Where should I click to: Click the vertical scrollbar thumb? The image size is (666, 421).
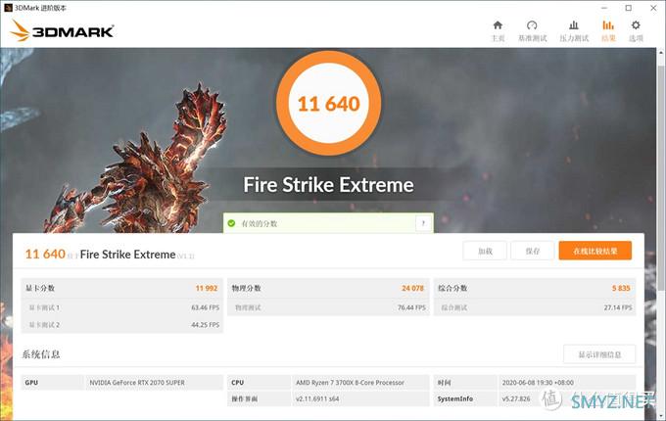pos(661,178)
